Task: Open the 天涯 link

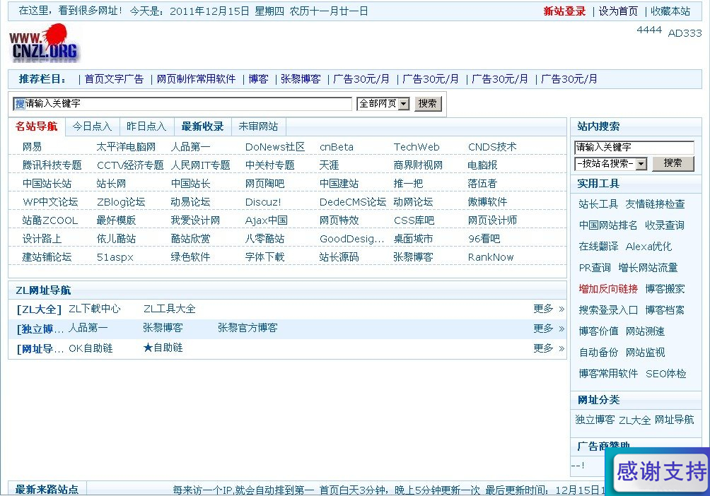Action: pos(330,165)
